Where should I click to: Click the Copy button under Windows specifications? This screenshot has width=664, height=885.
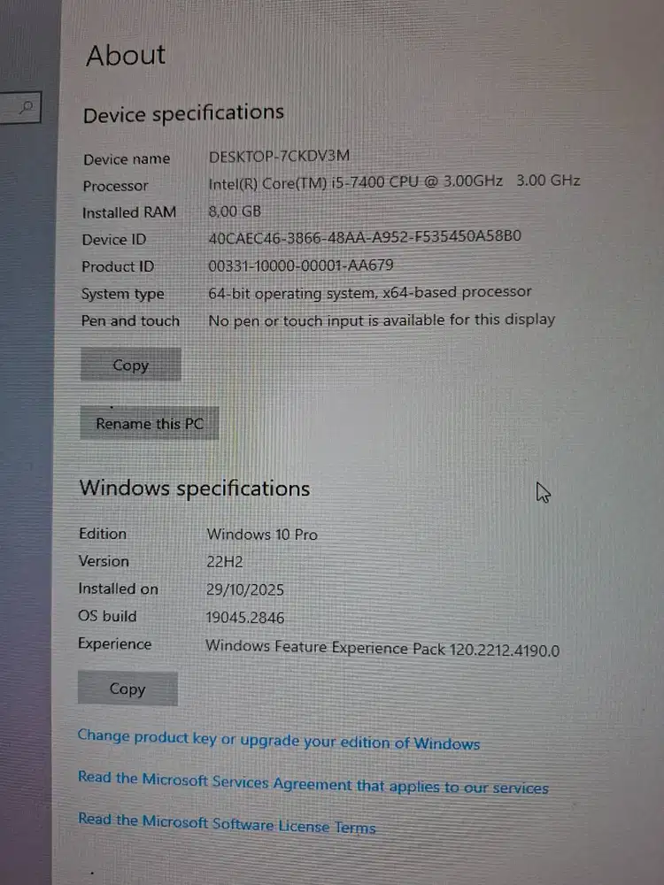coord(127,689)
